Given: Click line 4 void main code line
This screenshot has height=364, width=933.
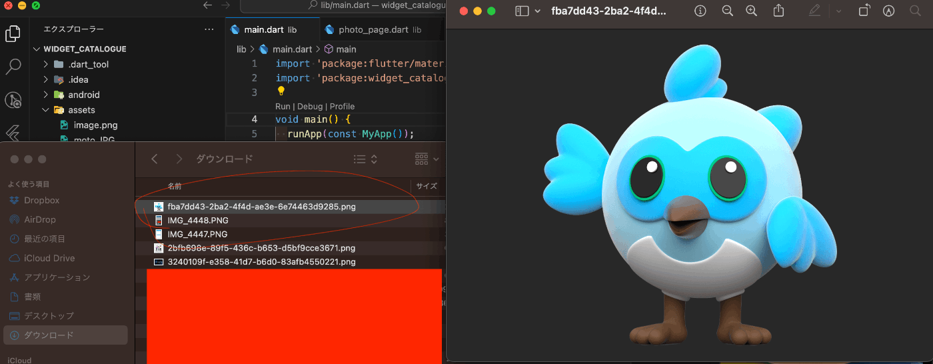Looking at the screenshot, I should [313, 119].
